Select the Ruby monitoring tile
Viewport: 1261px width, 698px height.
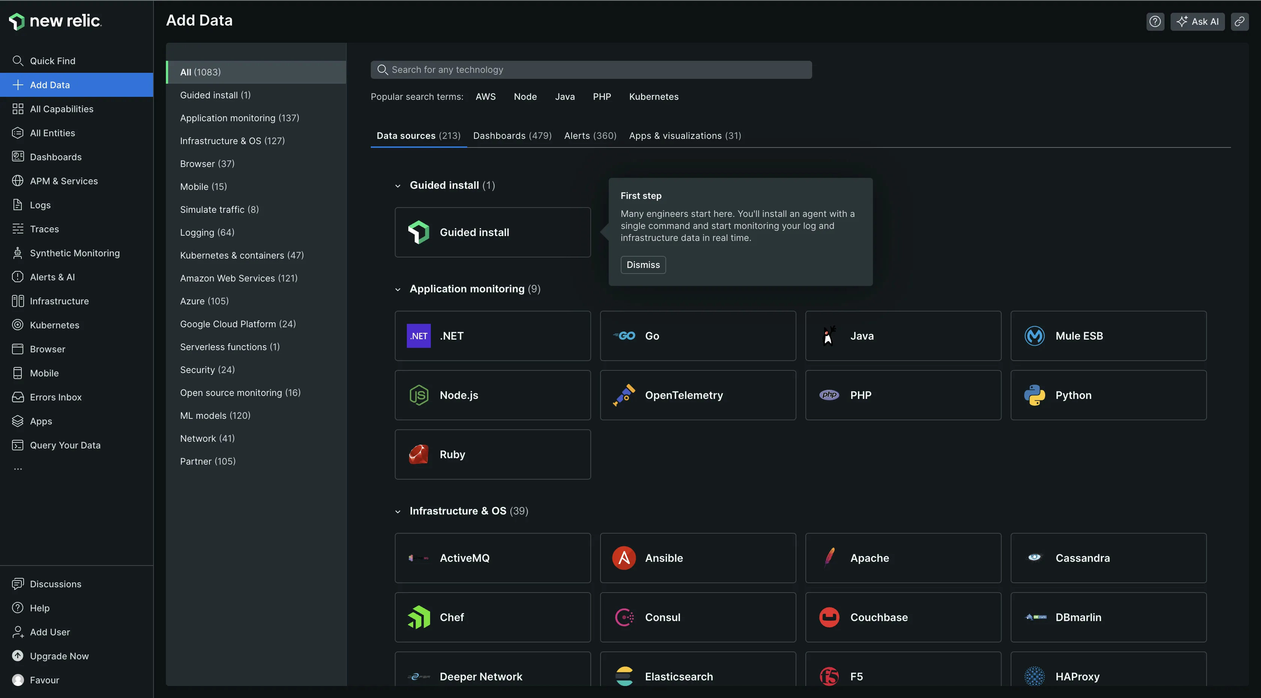click(x=492, y=454)
